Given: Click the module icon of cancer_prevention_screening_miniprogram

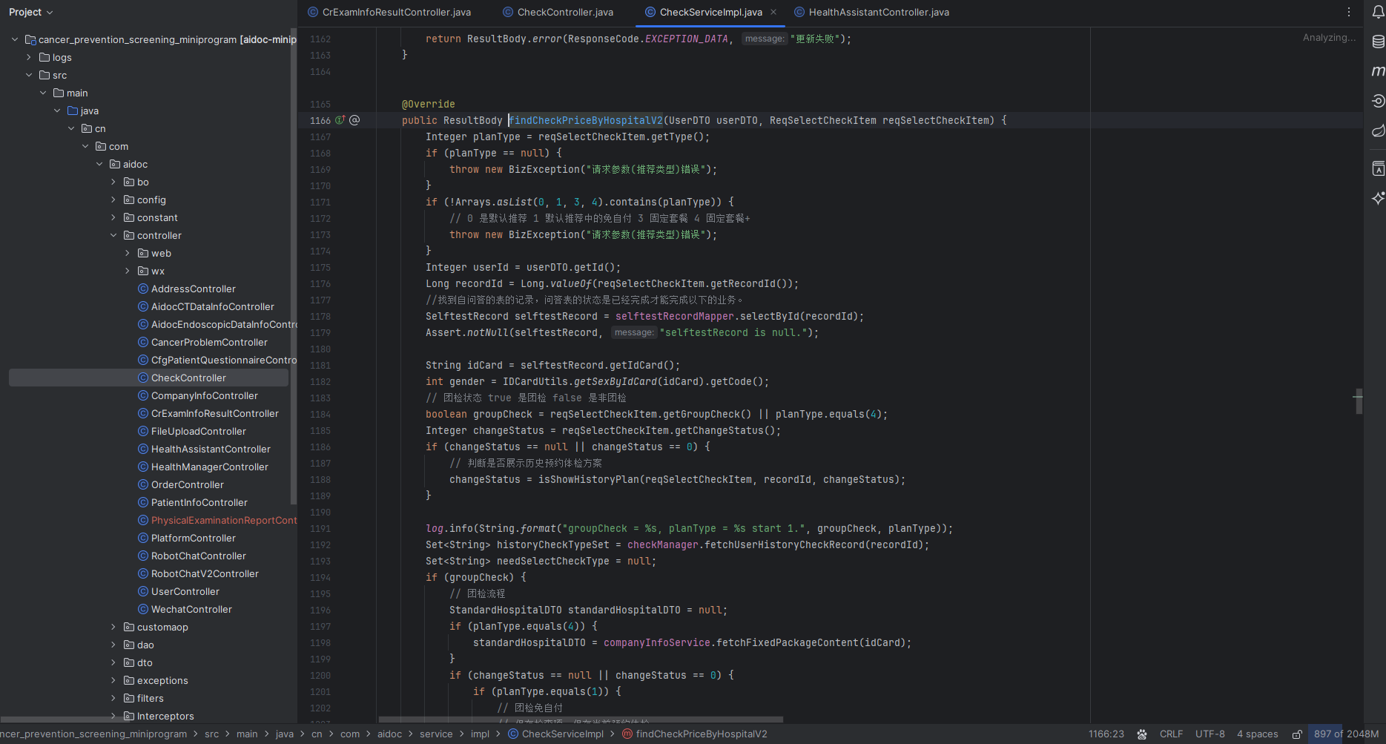Looking at the screenshot, I should (30, 39).
